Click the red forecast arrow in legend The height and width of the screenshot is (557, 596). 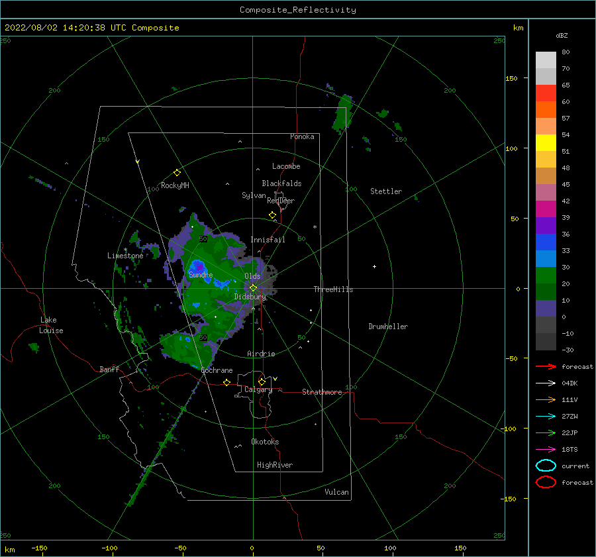[546, 366]
